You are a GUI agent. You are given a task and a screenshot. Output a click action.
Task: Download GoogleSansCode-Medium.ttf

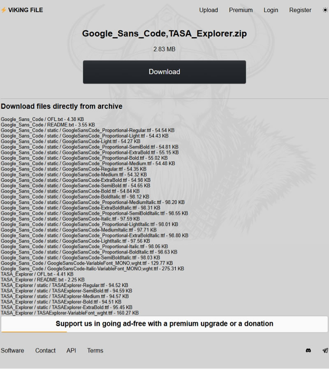[x=74, y=175]
